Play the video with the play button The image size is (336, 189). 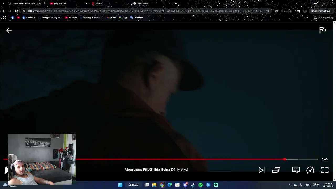point(6,170)
